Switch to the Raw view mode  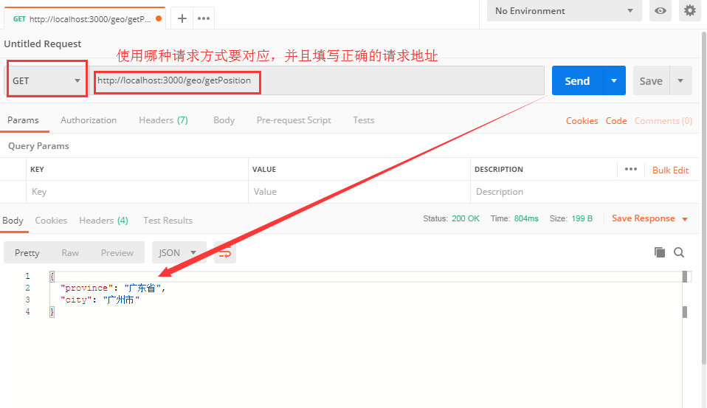pyautogui.click(x=70, y=253)
